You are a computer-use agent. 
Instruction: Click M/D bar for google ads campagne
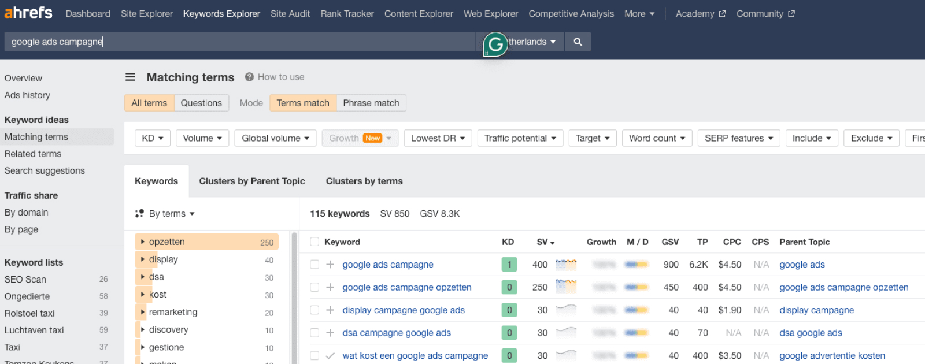(636, 264)
